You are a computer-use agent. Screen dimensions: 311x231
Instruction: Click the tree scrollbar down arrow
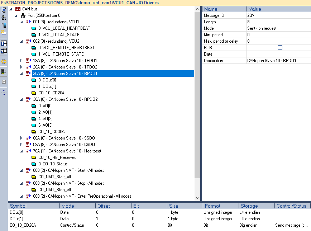[197, 198]
